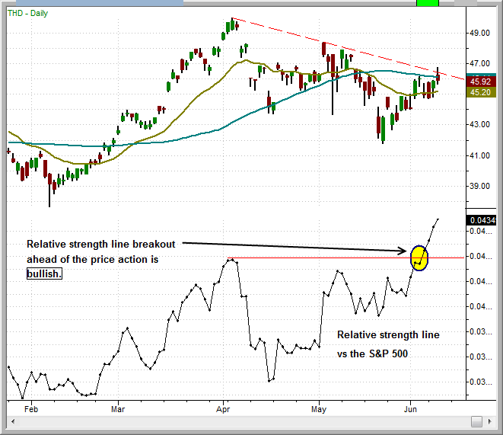Click the boxed 'bullish.' annotation text

[x=45, y=272]
